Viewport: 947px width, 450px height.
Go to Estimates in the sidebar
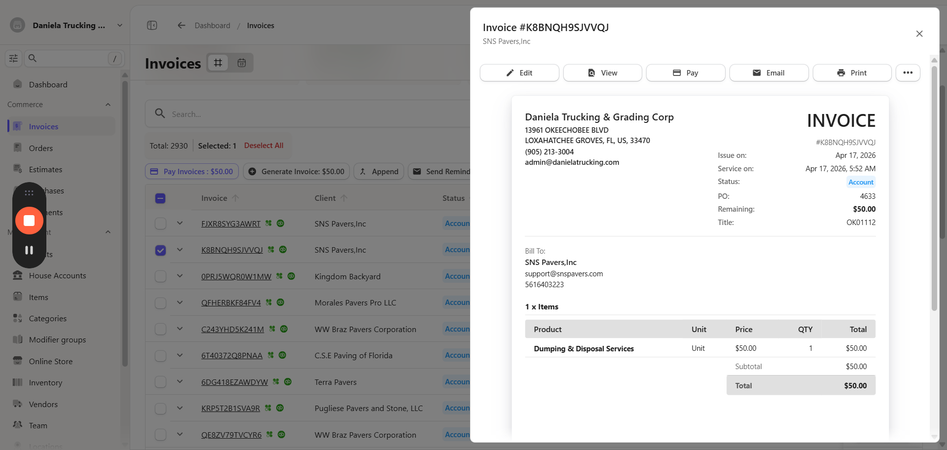pos(45,169)
